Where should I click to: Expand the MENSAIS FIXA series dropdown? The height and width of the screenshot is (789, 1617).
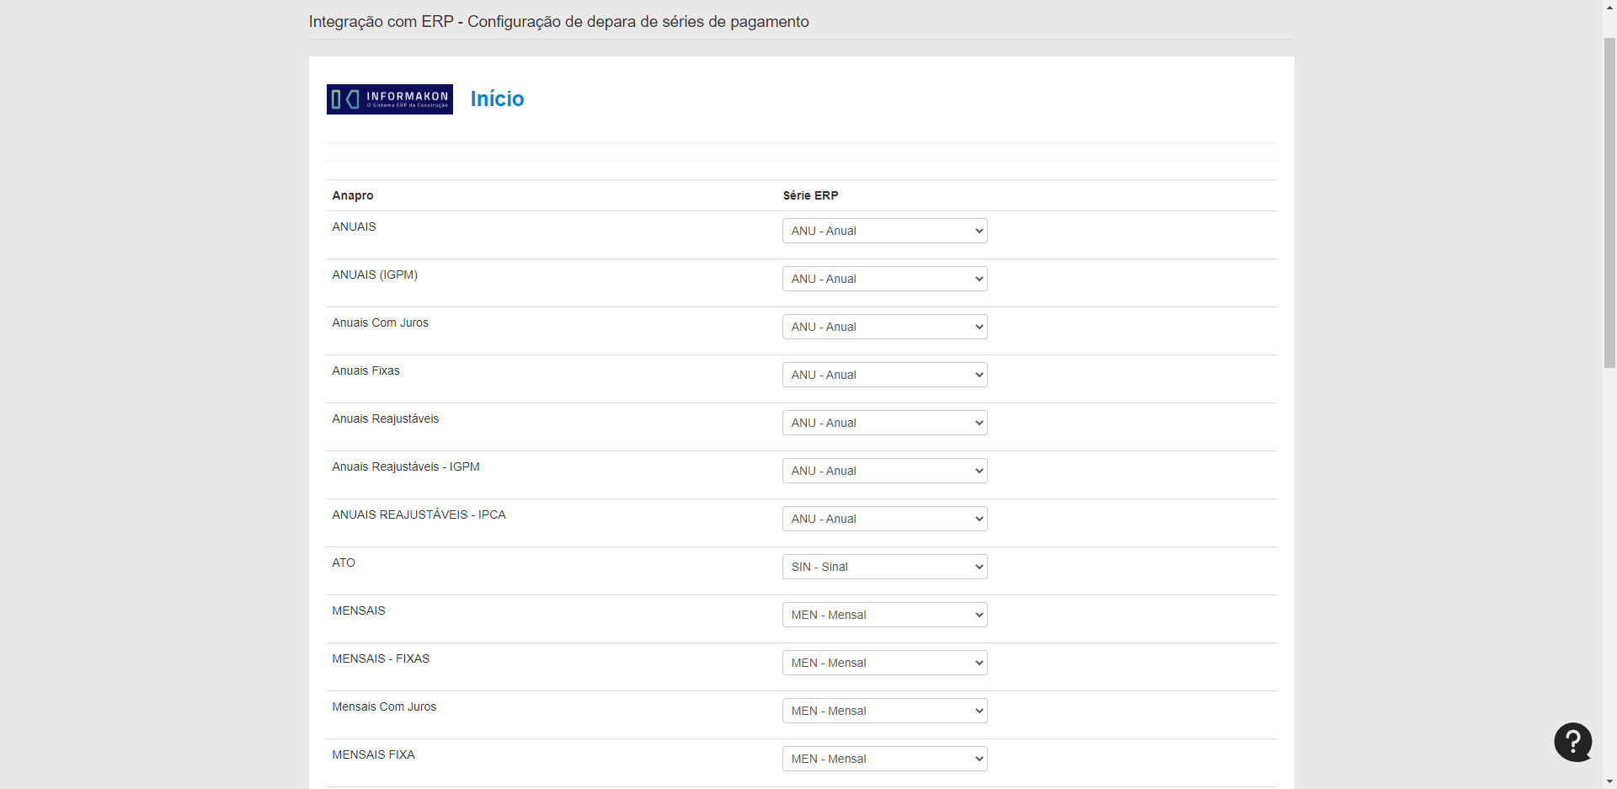pos(884,759)
